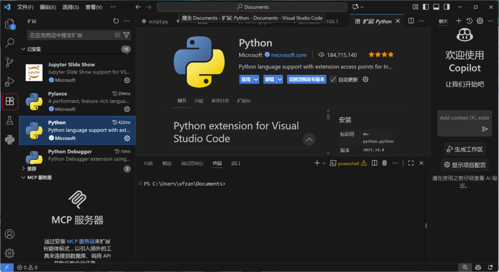The width and height of the screenshot is (499, 272).
Task: Click 生成工作区 button
Action: pyautogui.click(x=465, y=149)
